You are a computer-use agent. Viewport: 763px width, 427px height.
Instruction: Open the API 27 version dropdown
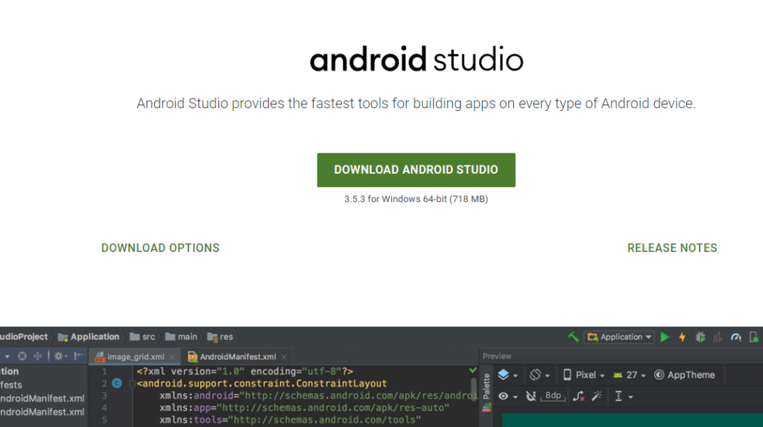pos(630,375)
